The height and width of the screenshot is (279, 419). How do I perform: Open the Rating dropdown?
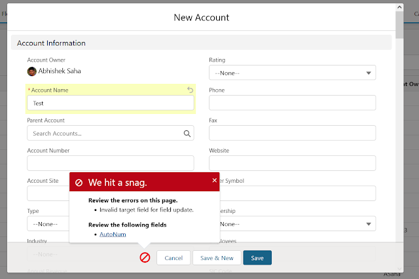(293, 73)
